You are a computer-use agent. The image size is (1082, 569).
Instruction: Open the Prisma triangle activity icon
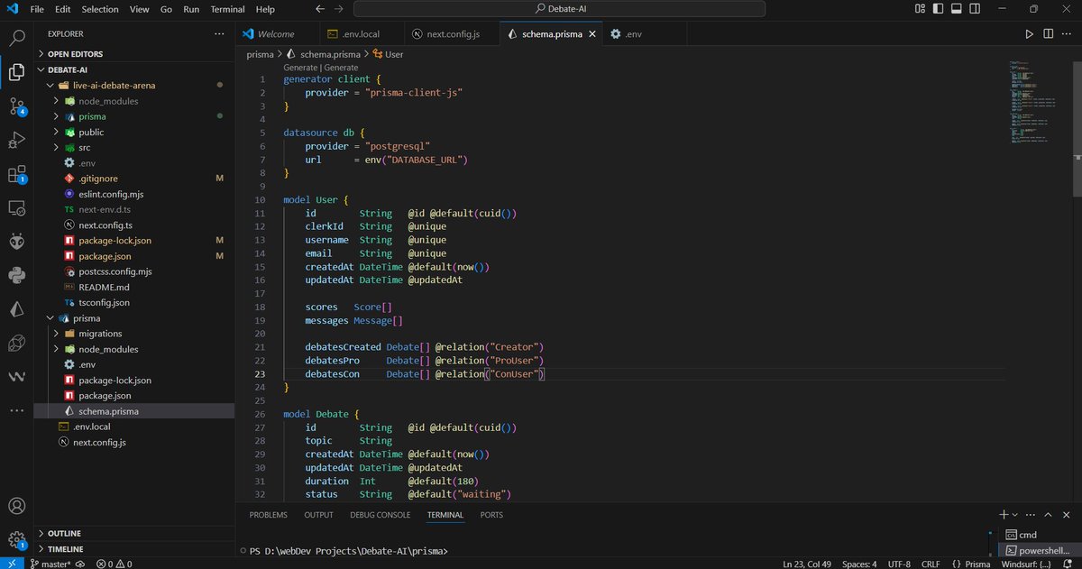tap(16, 309)
